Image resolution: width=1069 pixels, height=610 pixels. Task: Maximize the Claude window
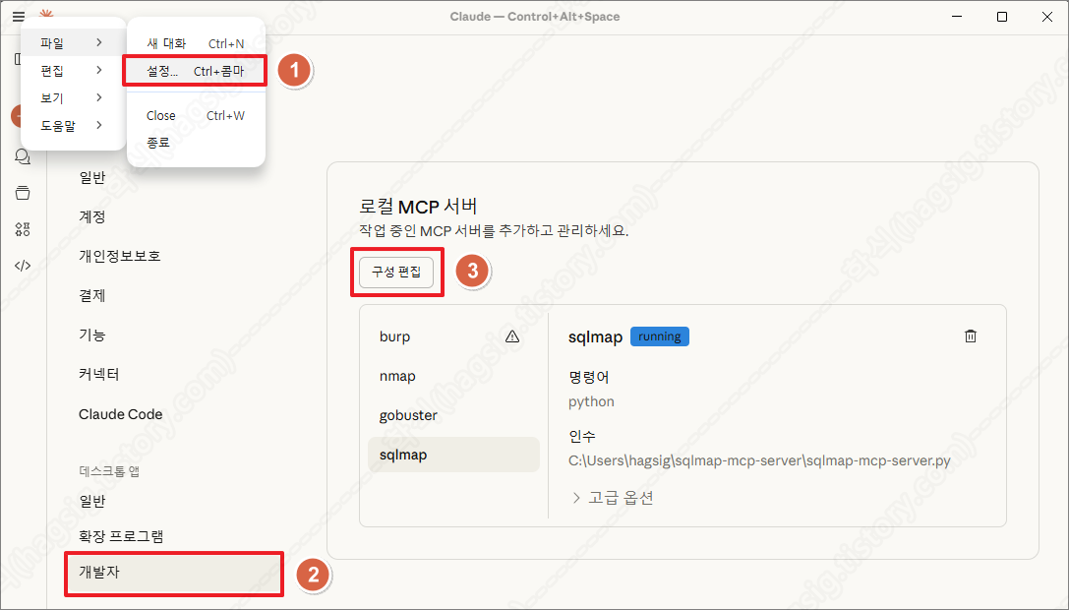(x=1001, y=17)
